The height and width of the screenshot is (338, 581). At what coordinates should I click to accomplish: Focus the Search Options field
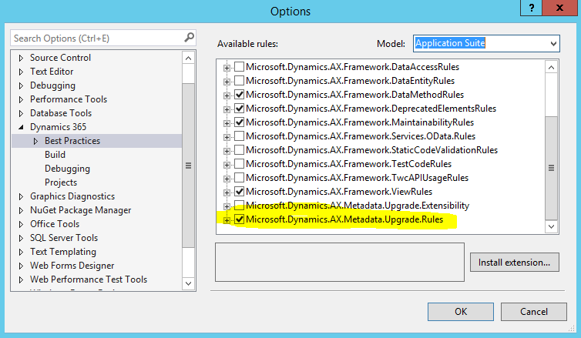click(98, 38)
